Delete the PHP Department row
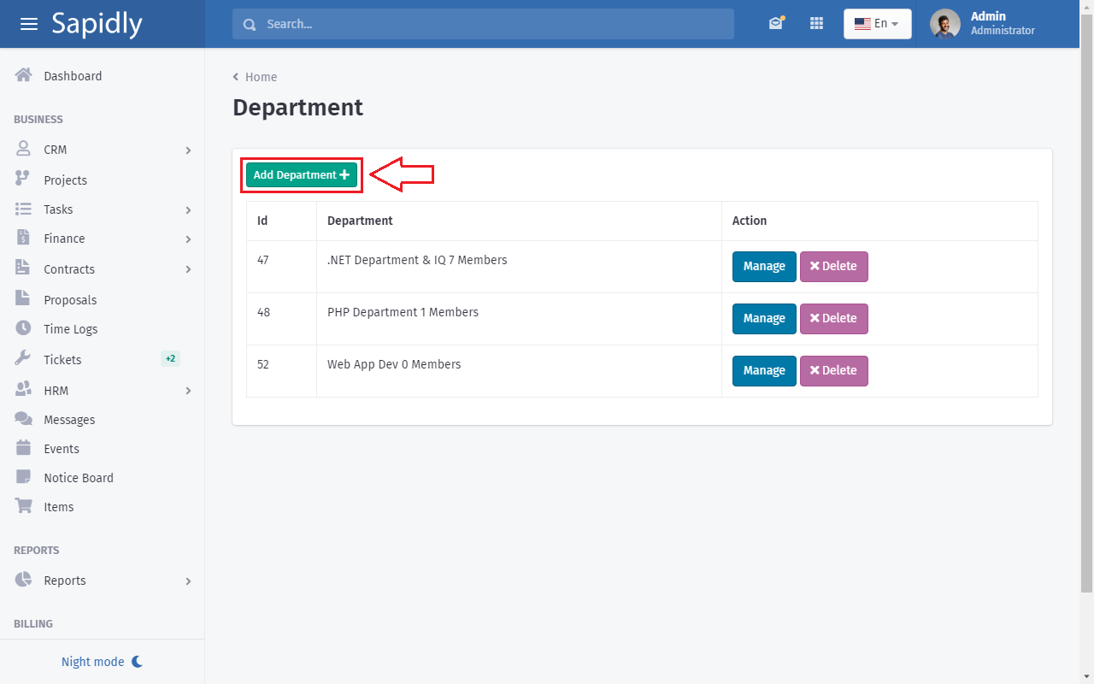This screenshot has width=1094, height=684. coord(833,318)
